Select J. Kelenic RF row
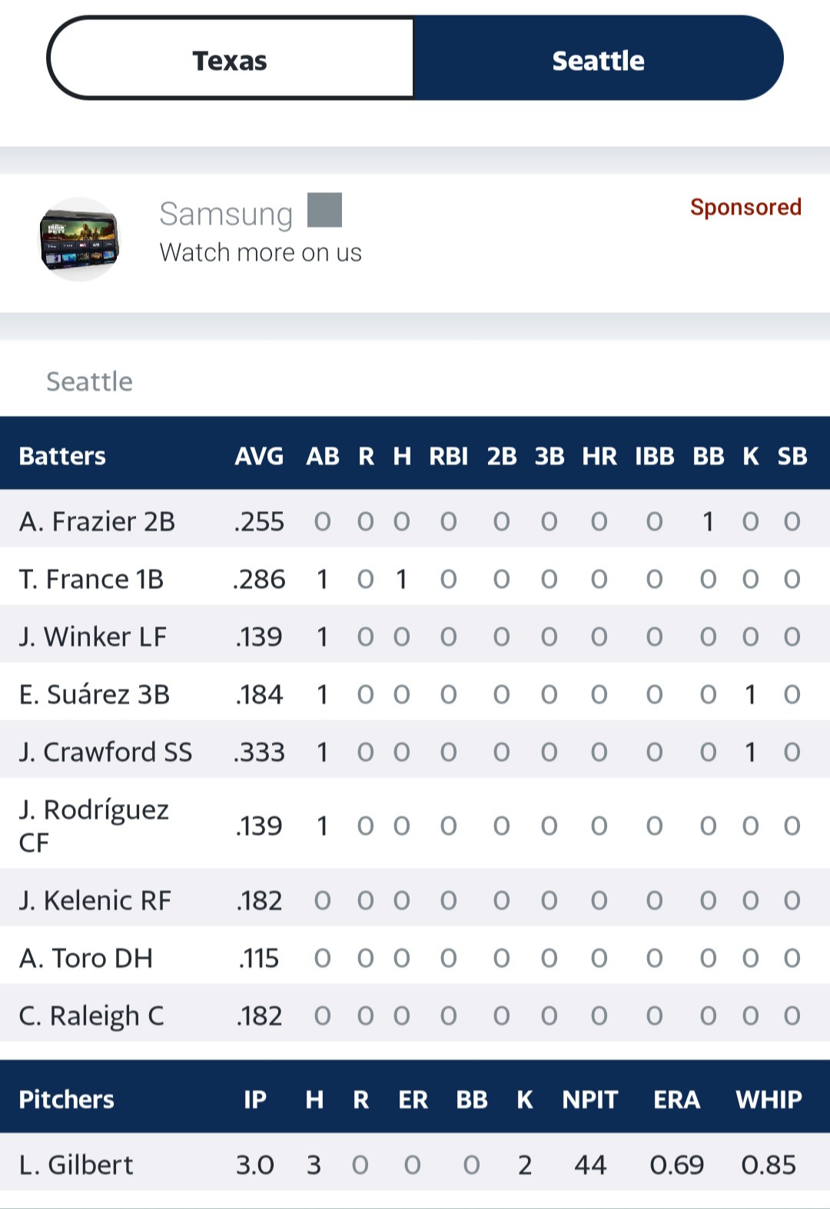This screenshot has width=830, height=1209. pos(95,900)
